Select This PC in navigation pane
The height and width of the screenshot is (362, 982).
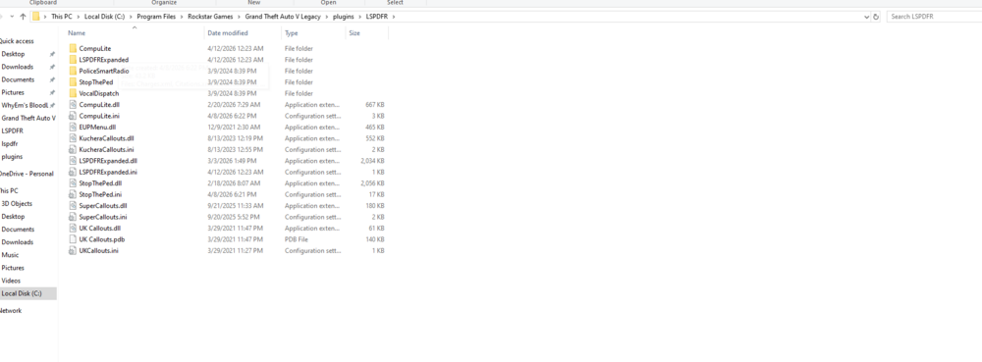[x=9, y=190]
